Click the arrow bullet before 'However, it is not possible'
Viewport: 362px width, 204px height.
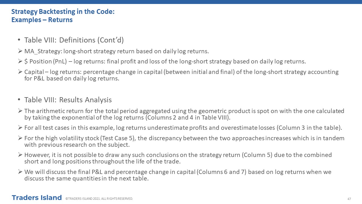pyautogui.click(x=20, y=155)
